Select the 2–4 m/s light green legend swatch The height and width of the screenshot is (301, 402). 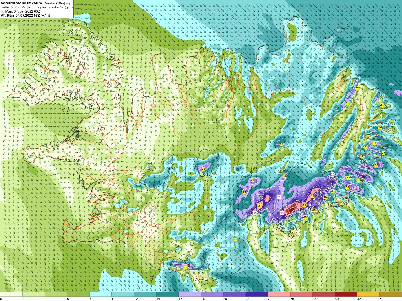[34, 294]
